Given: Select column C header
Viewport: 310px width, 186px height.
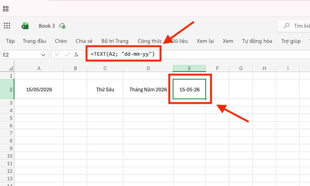Looking at the screenshot, I should (105, 68).
